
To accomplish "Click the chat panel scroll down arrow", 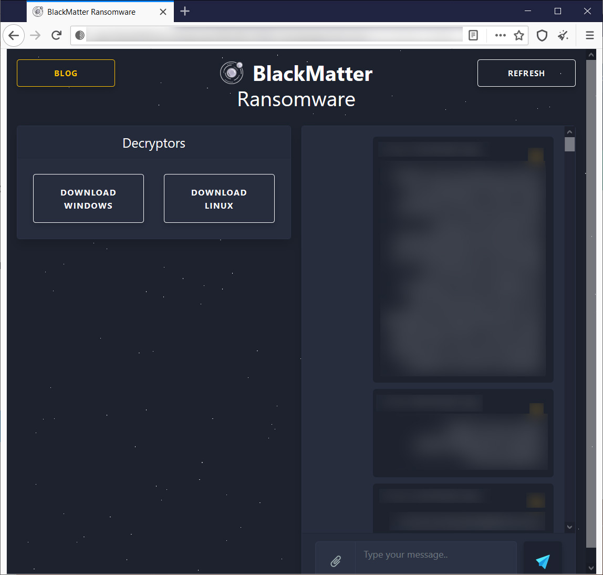I will click(x=569, y=527).
